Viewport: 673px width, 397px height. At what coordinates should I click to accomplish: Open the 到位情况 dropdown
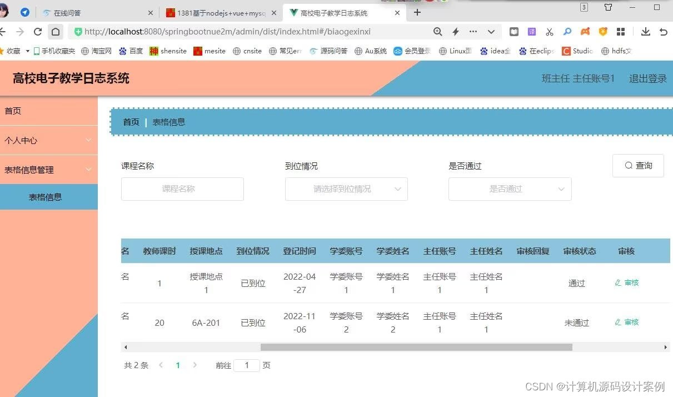coord(346,189)
